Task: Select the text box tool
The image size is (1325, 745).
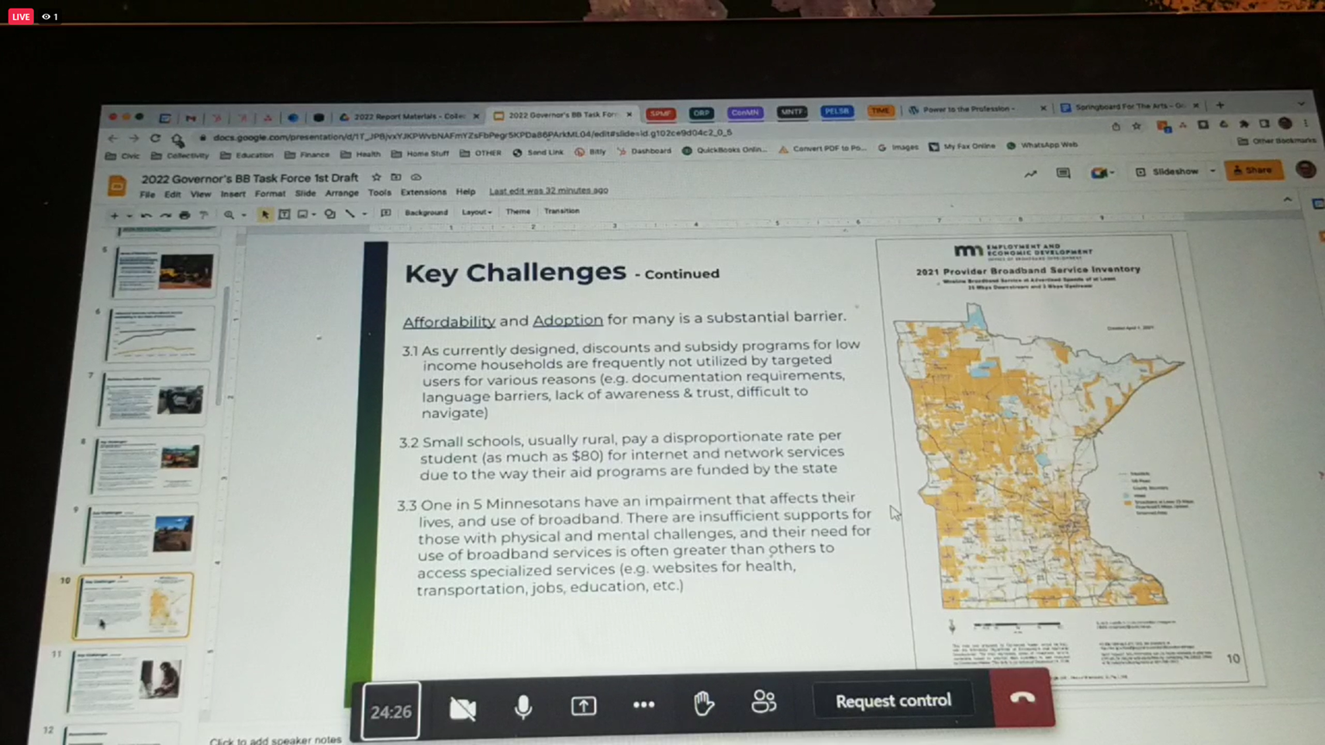Action: coord(284,214)
